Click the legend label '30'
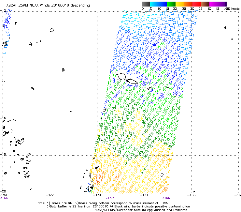Image resolution: width=241 pixels, height=212 pixels. (192, 9)
